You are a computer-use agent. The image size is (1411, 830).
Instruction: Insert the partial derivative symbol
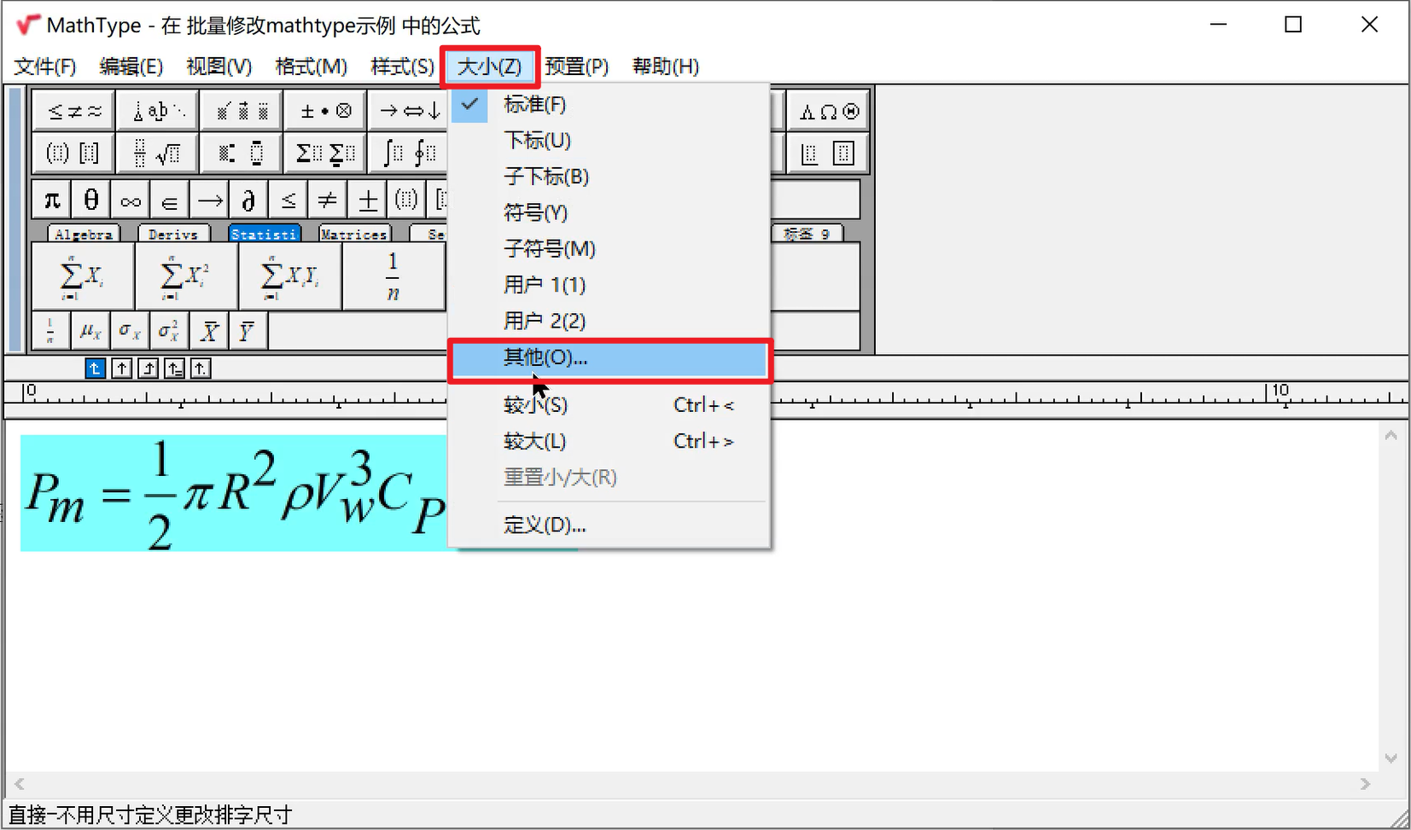pyautogui.click(x=248, y=200)
